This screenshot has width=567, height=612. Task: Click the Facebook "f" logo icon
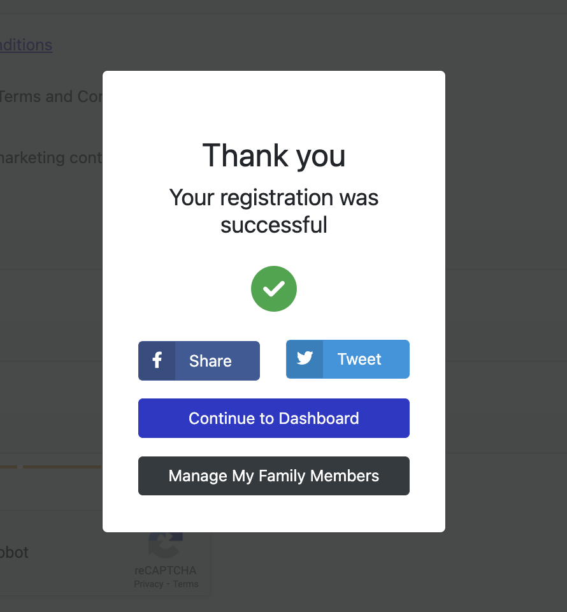(x=157, y=360)
